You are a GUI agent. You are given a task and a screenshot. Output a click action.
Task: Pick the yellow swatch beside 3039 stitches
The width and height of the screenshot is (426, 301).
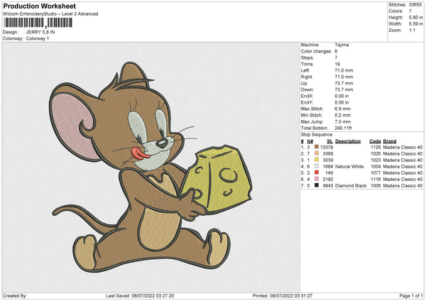(x=317, y=160)
